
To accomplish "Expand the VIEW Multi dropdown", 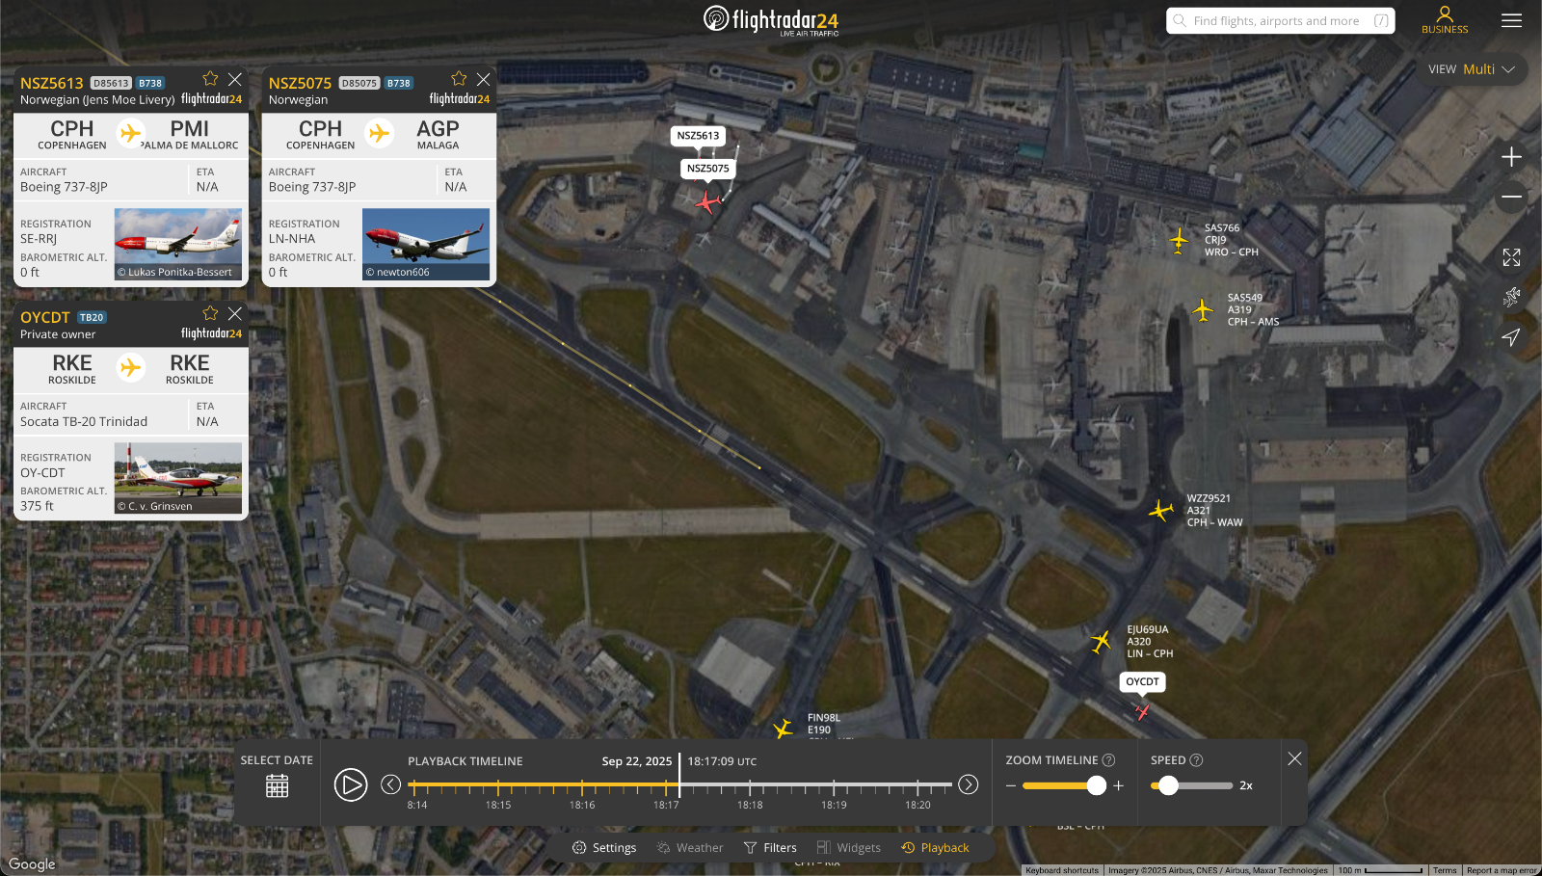I will tap(1472, 69).
